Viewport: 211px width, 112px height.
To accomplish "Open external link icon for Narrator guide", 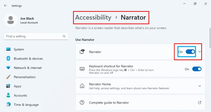I will click(200, 103).
